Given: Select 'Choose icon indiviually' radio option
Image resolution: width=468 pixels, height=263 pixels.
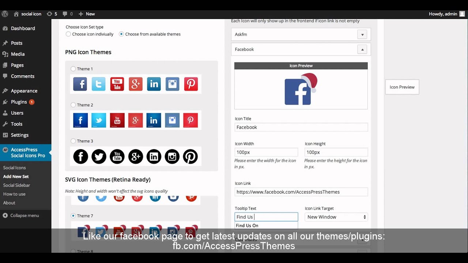Looking at the screenshot, I should coord(68,34).
